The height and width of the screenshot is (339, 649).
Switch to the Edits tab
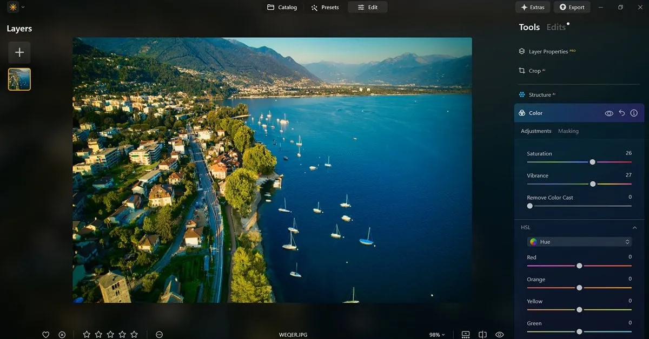(556, 27)
